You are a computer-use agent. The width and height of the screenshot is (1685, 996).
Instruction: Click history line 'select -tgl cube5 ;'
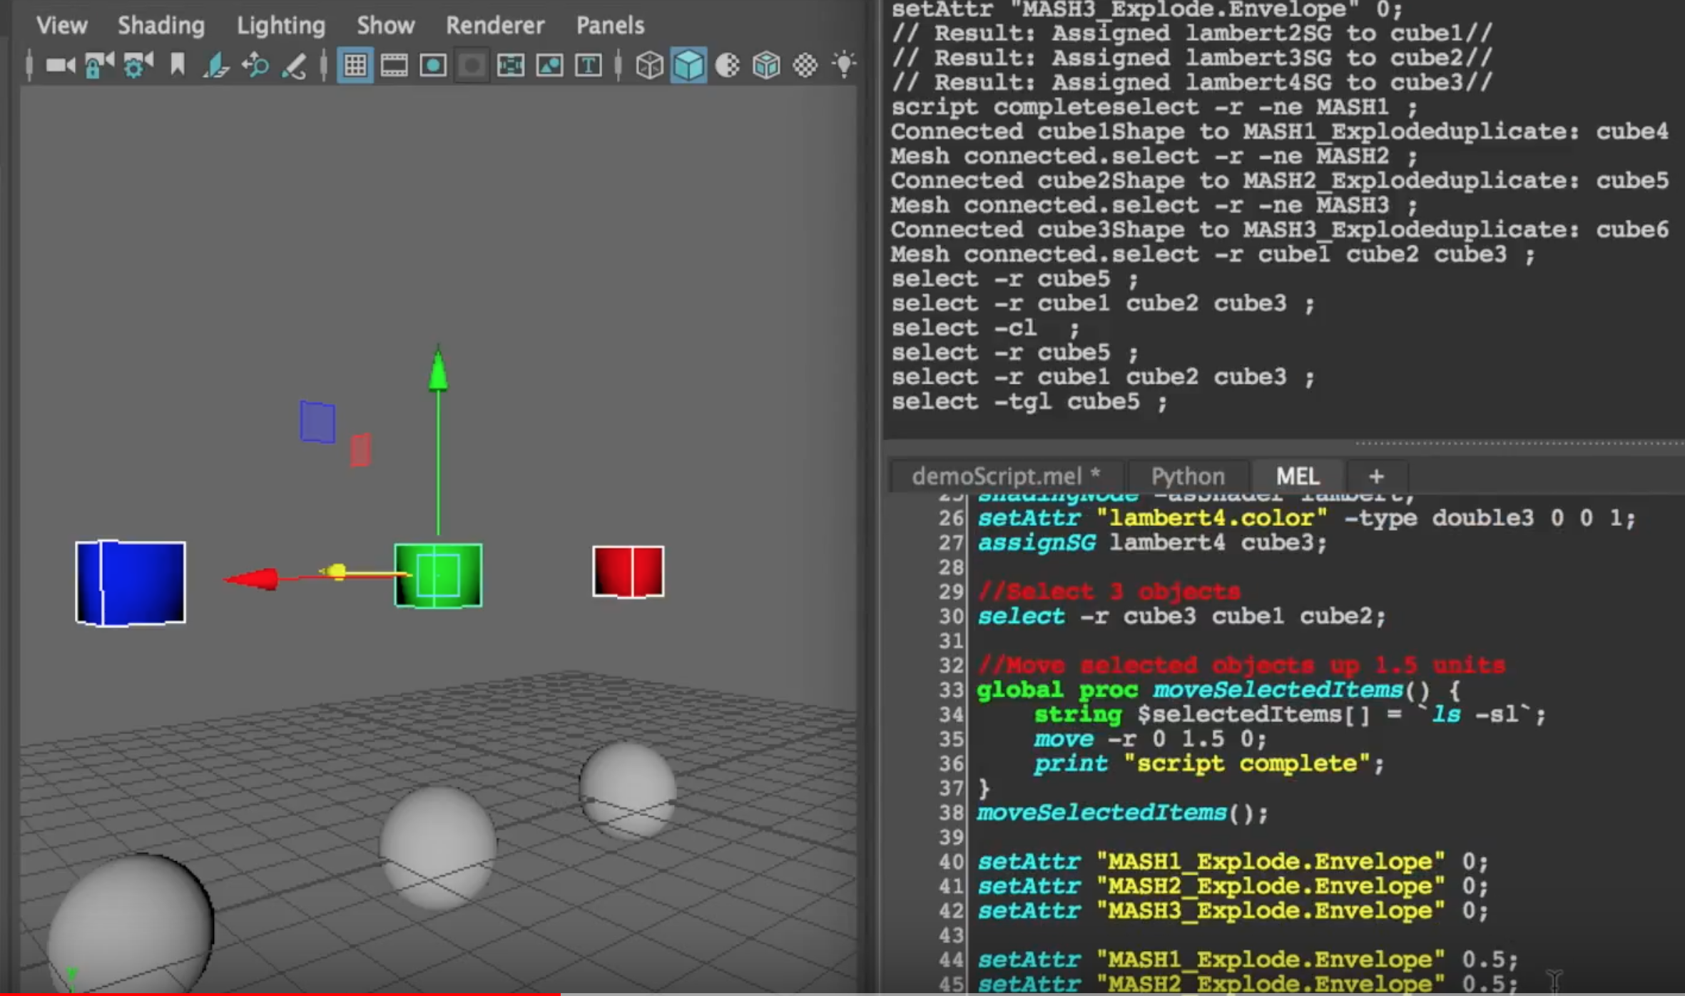pos(1029,402)
